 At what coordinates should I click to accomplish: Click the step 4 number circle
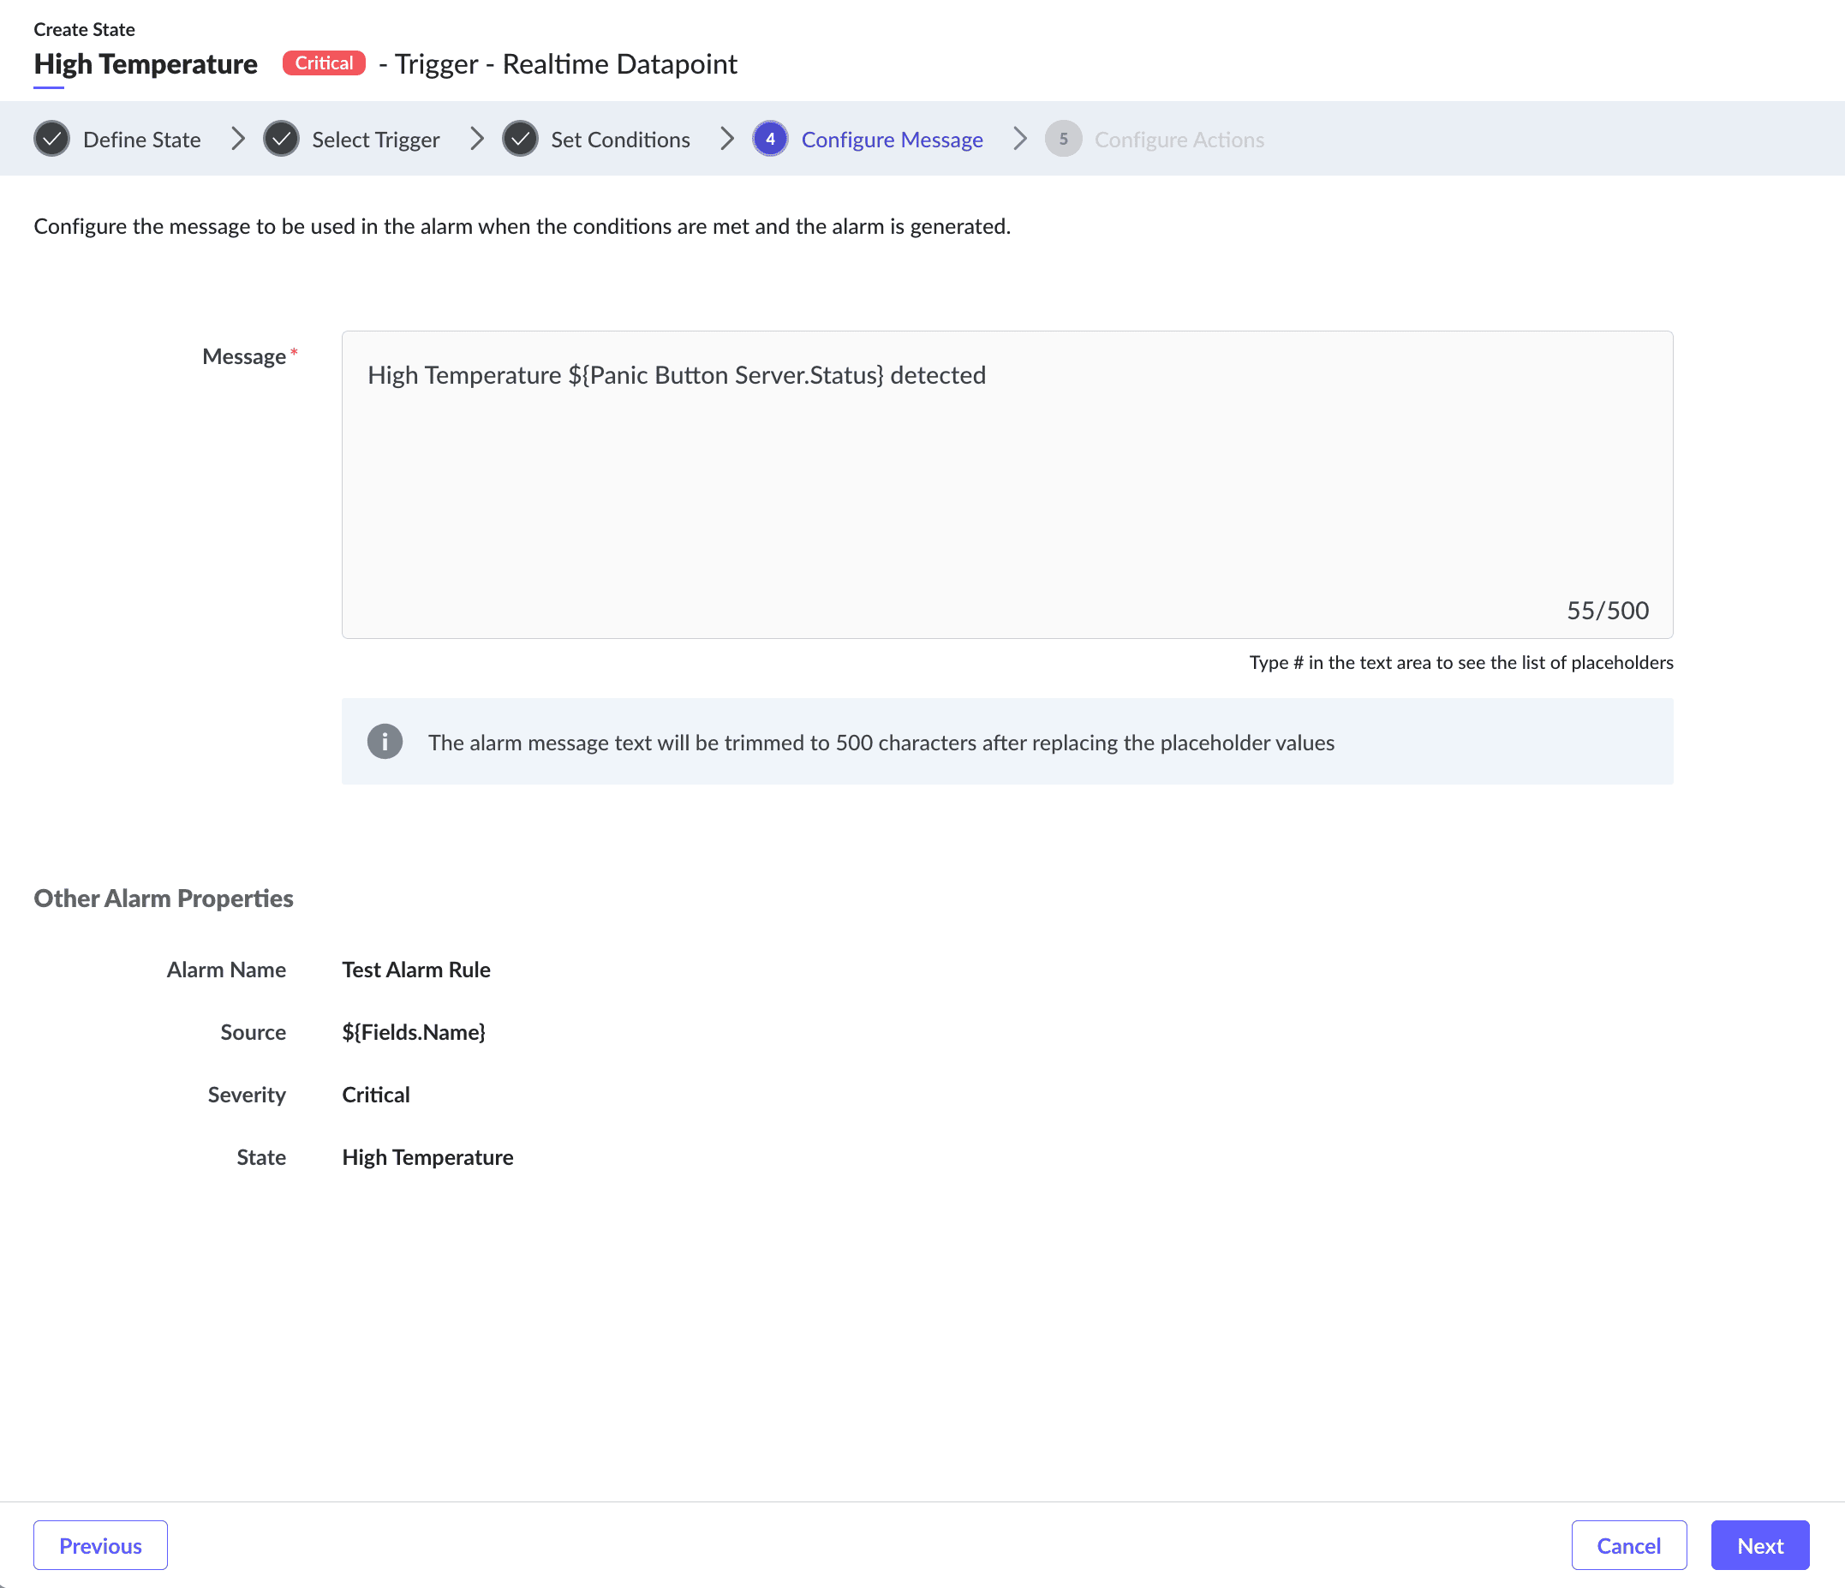pos(770,139)
